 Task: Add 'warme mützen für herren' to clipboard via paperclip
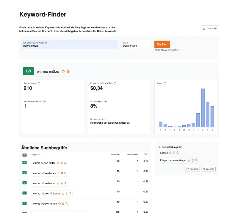(x=66, y=194)
